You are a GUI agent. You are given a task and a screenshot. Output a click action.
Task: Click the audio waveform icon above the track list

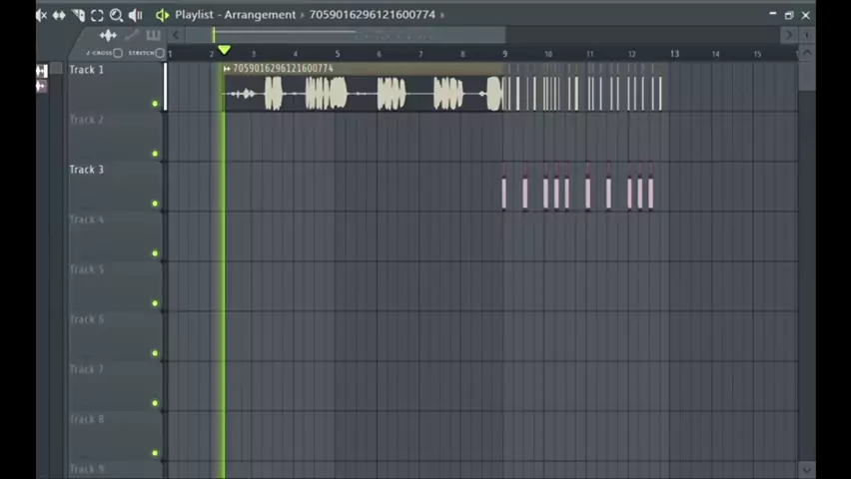(x=108, y=35)
